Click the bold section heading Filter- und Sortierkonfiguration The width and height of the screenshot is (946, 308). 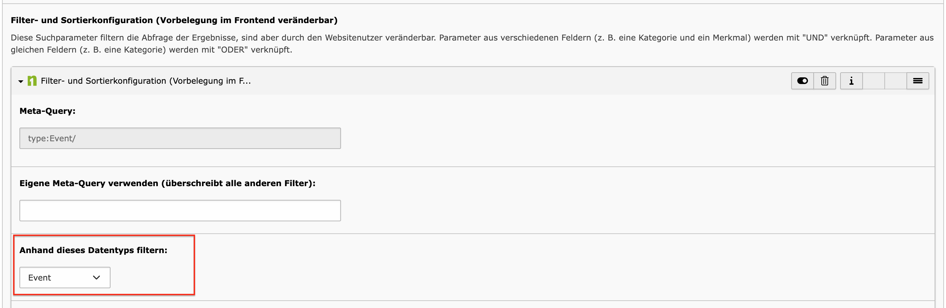pyautogui.click(x=174, y=20)
